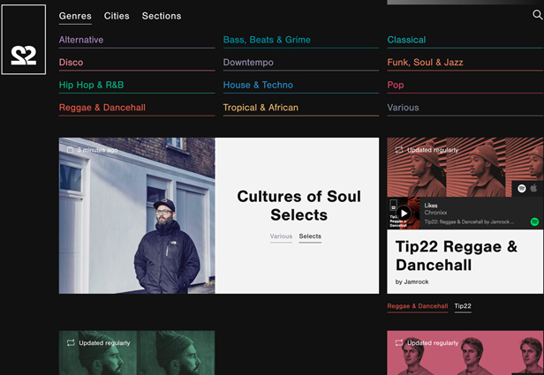Click the Various tag under Cultures of Soul
544x375 pixels.
pyautogui.click(x=281, y=236)
